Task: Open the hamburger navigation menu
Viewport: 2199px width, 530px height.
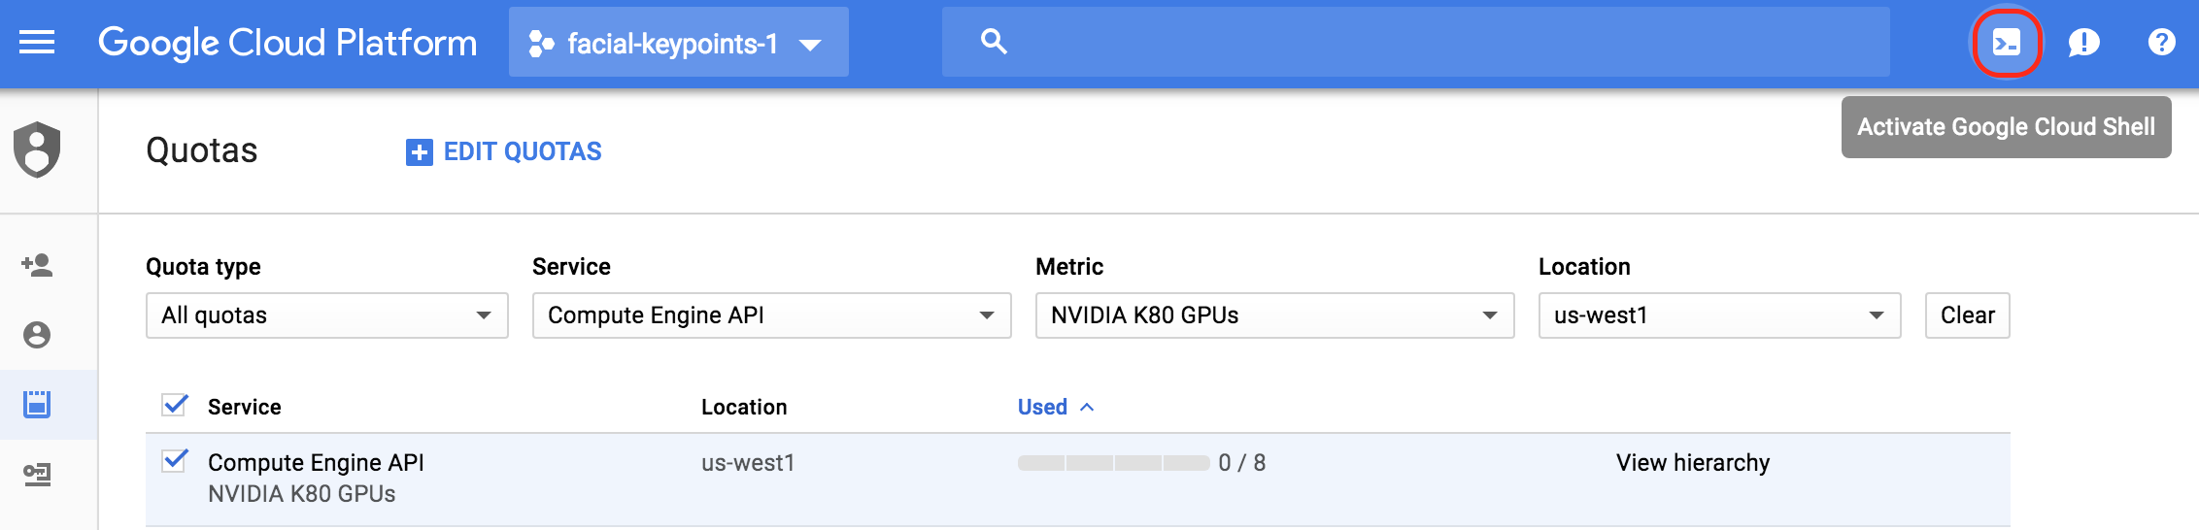Action: (x=37, y=42)
